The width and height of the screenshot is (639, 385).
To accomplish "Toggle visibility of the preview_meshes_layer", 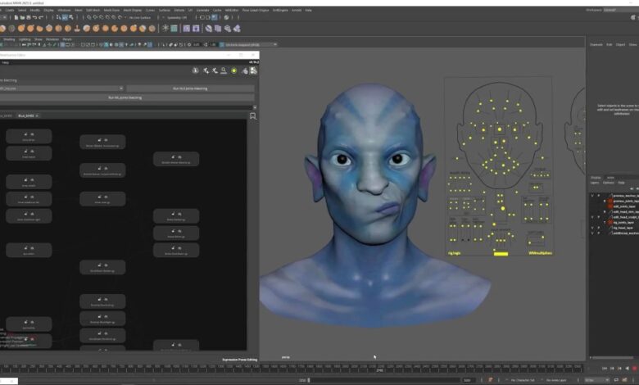I will 592,196.
